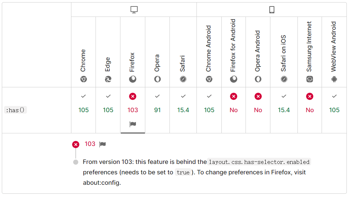The width and height of the screenshot is (349, 197).
Task: Click the flag icon under Firefox 103
Action: (133, 124)
